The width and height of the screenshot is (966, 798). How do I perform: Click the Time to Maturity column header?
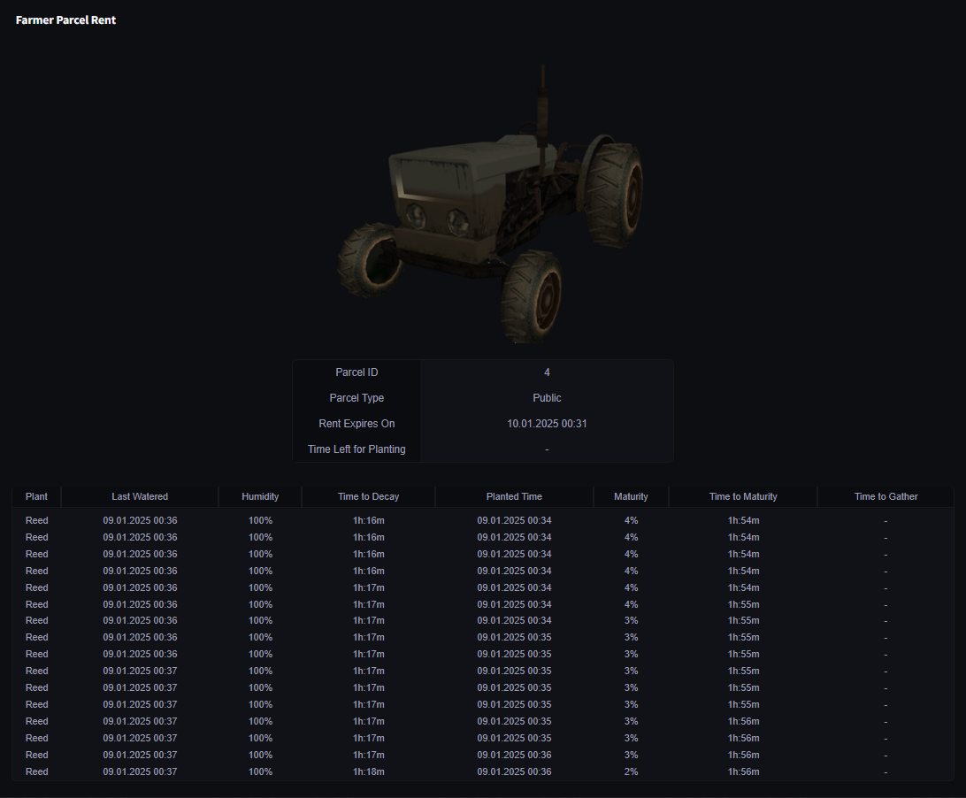coord(743,496)
